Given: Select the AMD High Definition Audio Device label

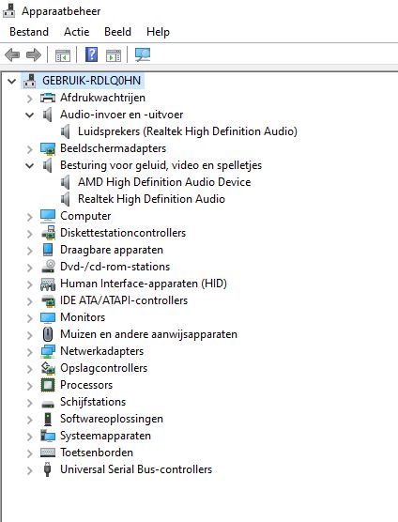Looking at the screenshot, I should (164, 182).
